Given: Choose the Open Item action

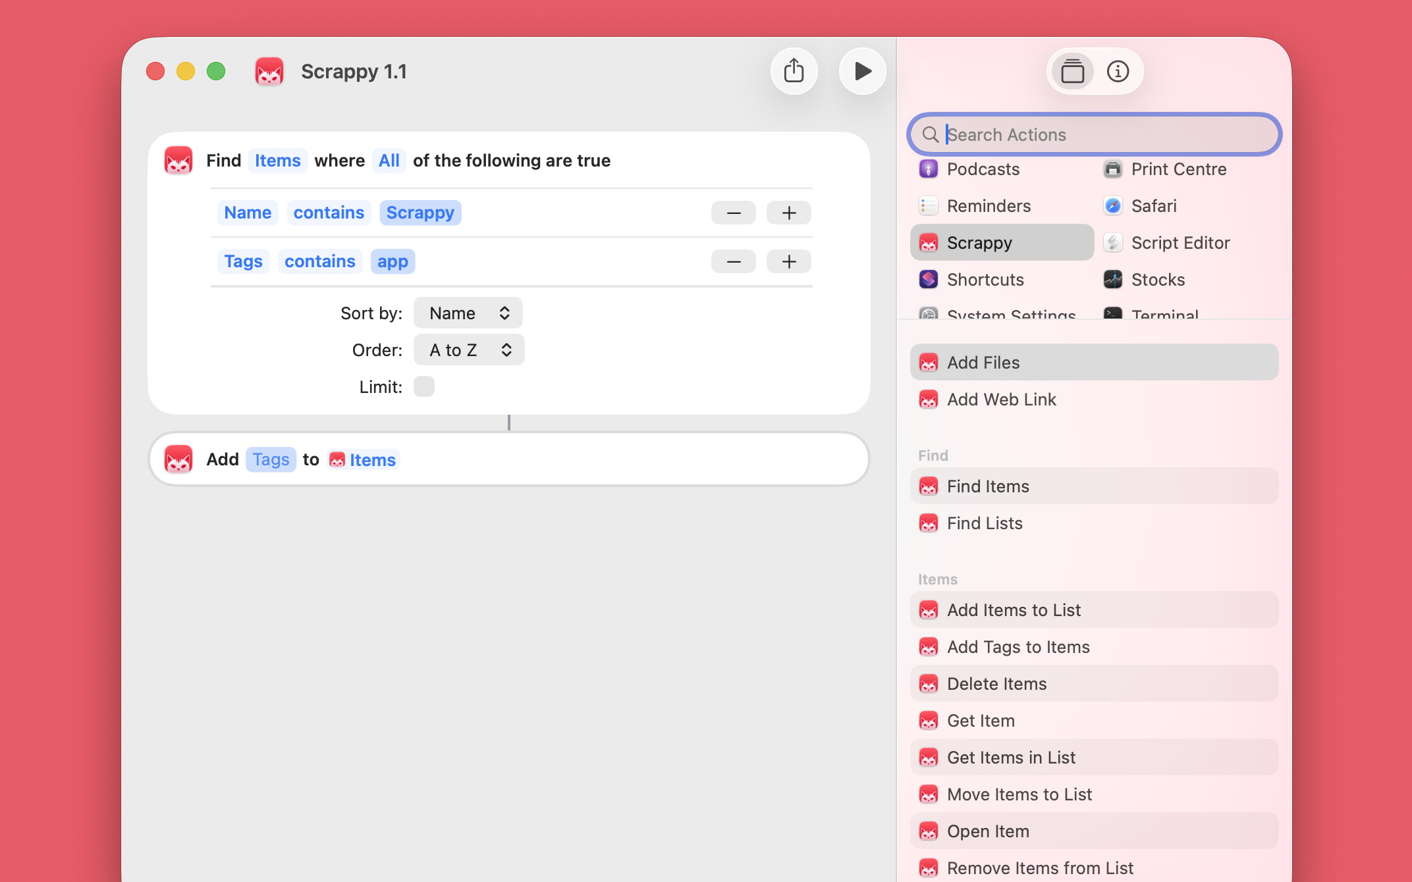Looking at the screenshot, I should coord(1095,831).
